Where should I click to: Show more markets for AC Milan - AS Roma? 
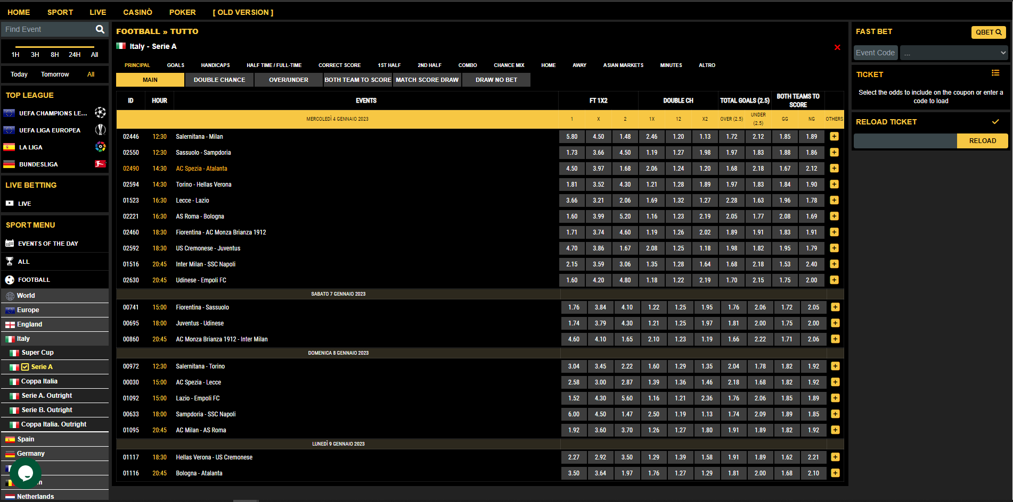(835, 430)
